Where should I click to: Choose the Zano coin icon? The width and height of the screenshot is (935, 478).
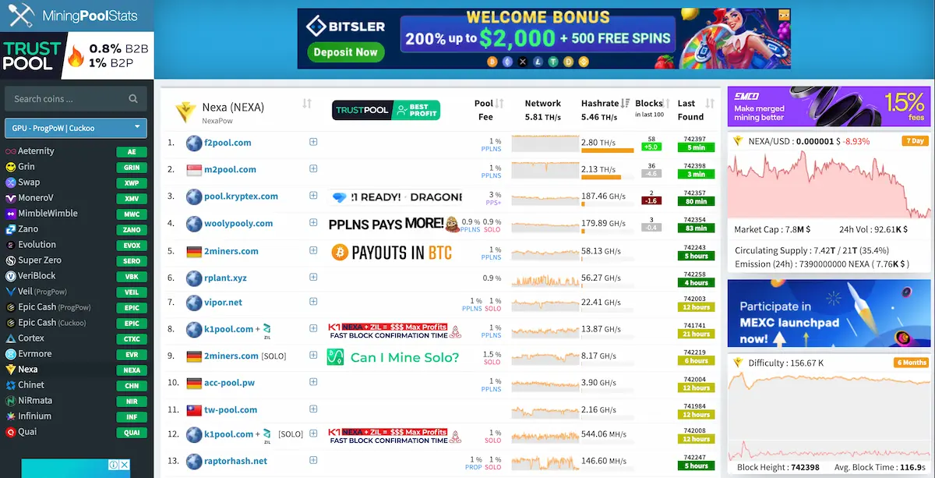tap(11, 229)
